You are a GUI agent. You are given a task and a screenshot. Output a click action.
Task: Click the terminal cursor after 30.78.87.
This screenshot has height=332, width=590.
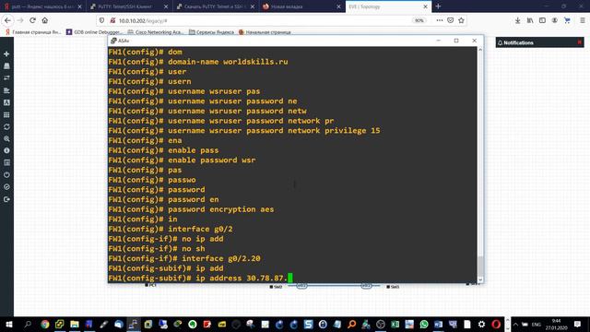click(x=290, y=278)
